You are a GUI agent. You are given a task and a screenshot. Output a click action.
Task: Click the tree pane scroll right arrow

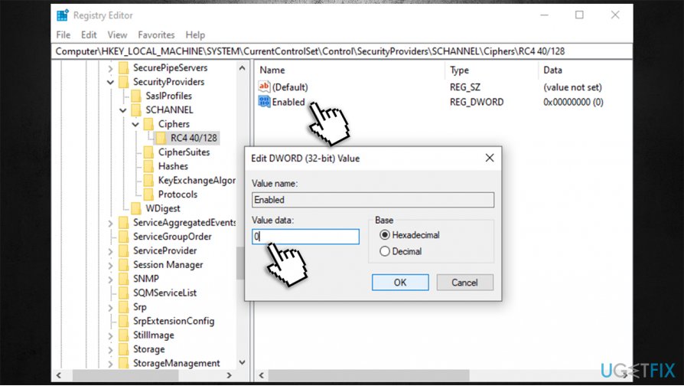[229, 375]
